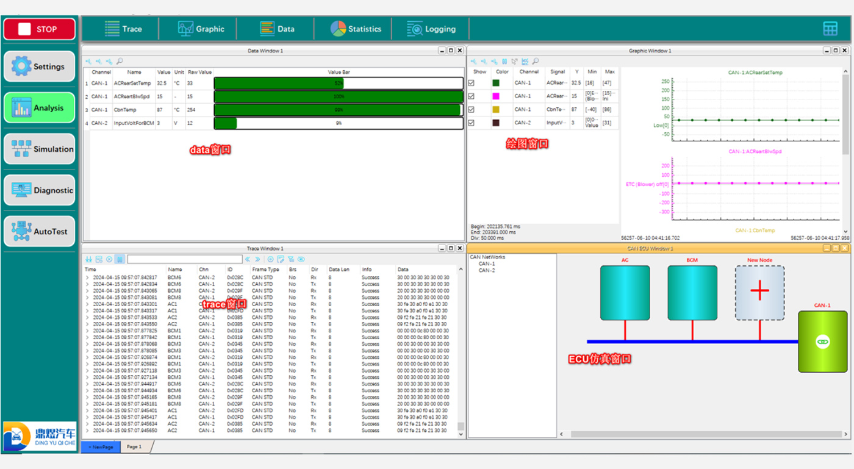
Task: Click the chart icon in Graphic Window toolbar
Action: click(525, 61)
